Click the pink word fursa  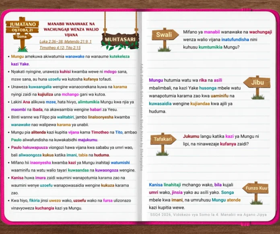pos(108,201)
